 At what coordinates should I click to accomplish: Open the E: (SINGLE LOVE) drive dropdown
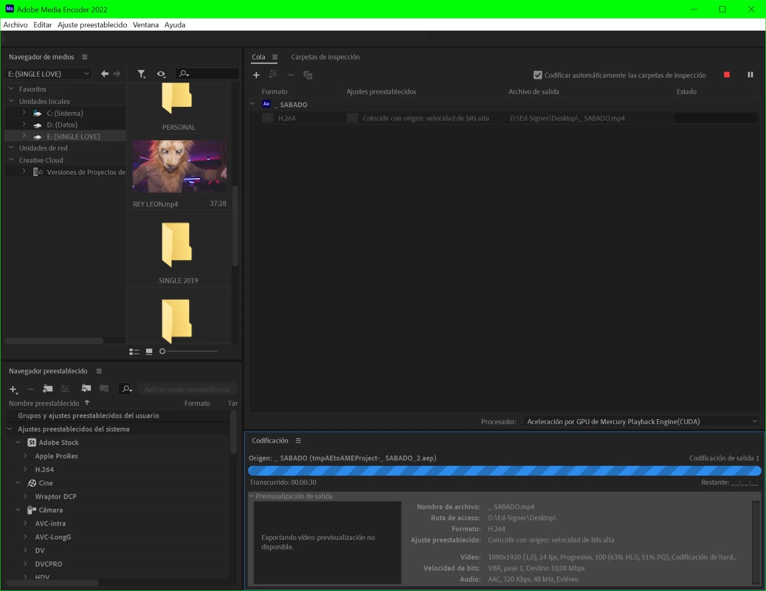pyautogui.click(x=49, y=74)
